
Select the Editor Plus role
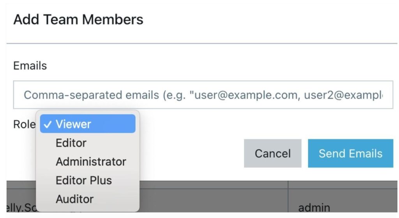(x=83, y=180)
